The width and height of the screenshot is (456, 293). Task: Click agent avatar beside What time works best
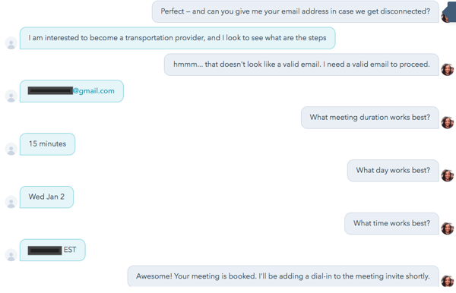pos(448,228)
